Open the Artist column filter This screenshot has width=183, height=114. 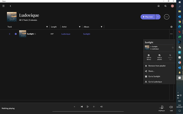(x=80, y=27)
